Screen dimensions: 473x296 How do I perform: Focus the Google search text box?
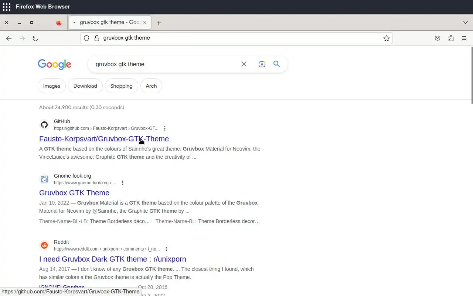point(164,64)
